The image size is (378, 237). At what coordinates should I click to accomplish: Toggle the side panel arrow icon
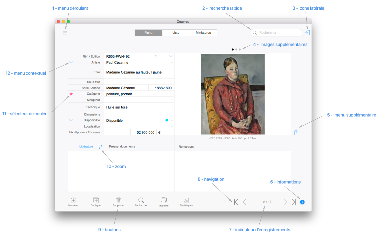click(x=307, y=33)
